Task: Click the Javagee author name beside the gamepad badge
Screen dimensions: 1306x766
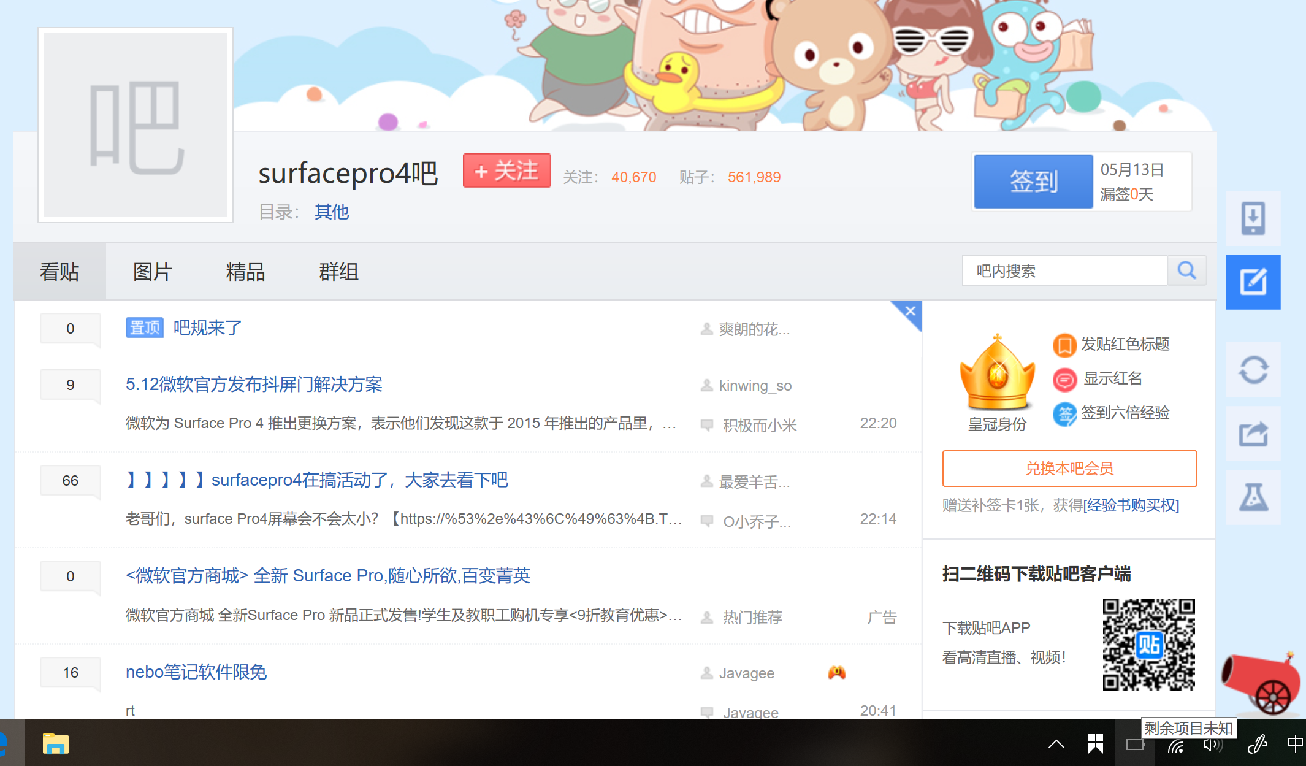Action: [x=747, y=673]
